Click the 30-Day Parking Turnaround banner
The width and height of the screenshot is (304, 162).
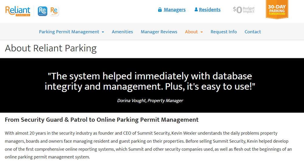coord(277,9)
